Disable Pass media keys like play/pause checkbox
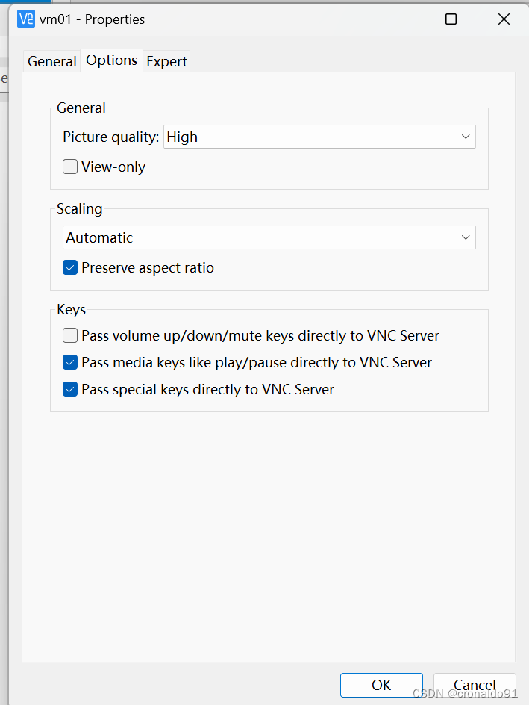The width and height of the screenshot is (529, 705). click(70, 362)
